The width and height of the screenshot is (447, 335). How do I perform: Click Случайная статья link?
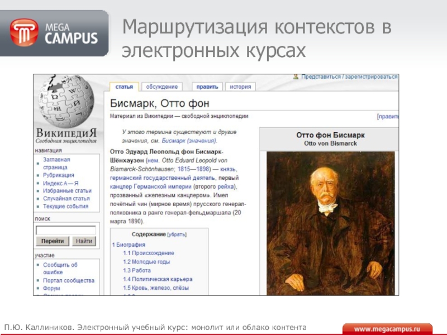(x=66, y=199)
